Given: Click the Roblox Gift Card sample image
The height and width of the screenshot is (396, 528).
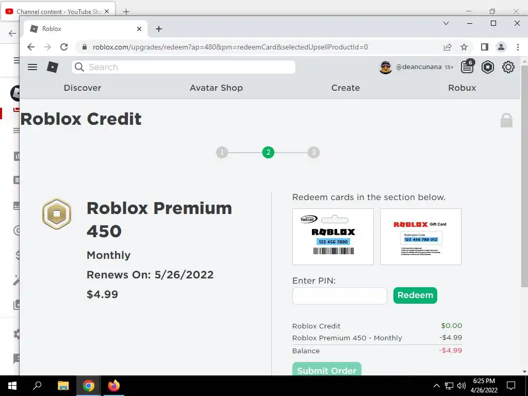Looking at the screenshot, I should (421, 237).
